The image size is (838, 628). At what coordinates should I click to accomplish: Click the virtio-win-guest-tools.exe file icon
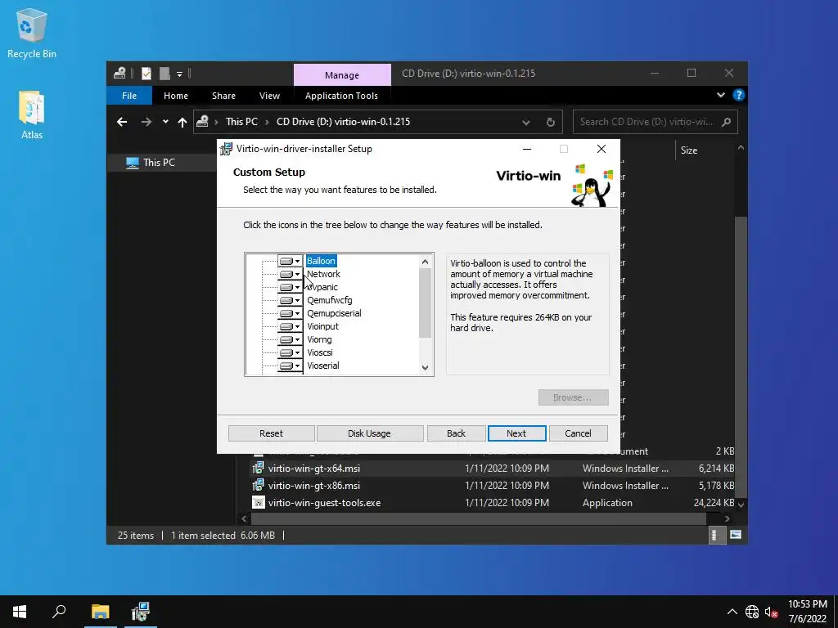pos(258,503)
